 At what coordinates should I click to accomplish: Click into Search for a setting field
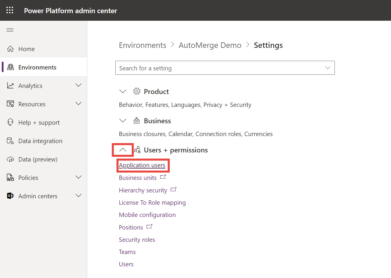coord(225,68)
